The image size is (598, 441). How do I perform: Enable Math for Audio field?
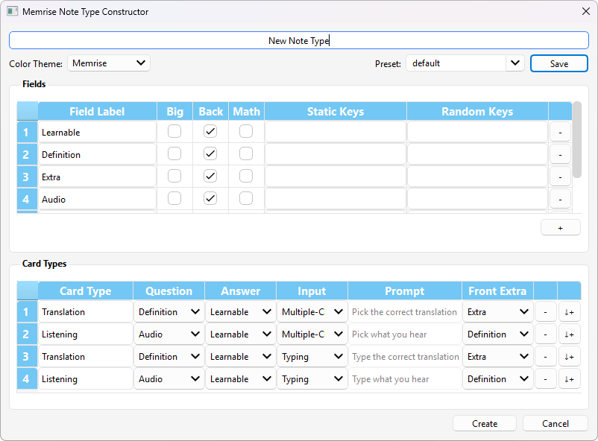(x=246, y=198)
